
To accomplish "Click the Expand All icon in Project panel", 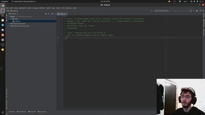I will pyautogui.click(x=49, y=14).
